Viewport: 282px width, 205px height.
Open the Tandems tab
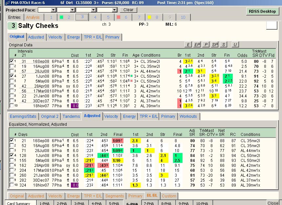71,116
